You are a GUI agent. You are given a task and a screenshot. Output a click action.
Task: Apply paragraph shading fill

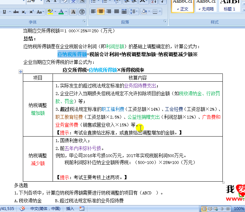pos(144,11)
